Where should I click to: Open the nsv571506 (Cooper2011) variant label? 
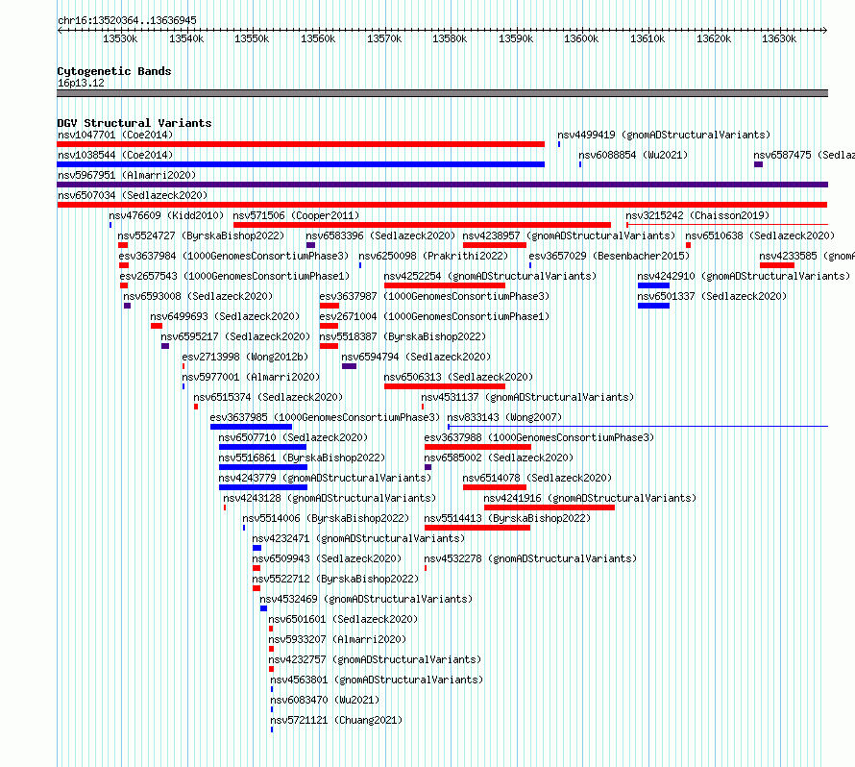(x=296, y=215)
